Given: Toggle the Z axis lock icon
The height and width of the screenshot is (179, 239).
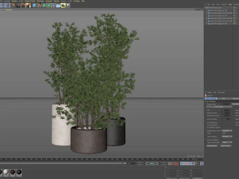Looking at the screenshot, I should click(x=8, y=5).
